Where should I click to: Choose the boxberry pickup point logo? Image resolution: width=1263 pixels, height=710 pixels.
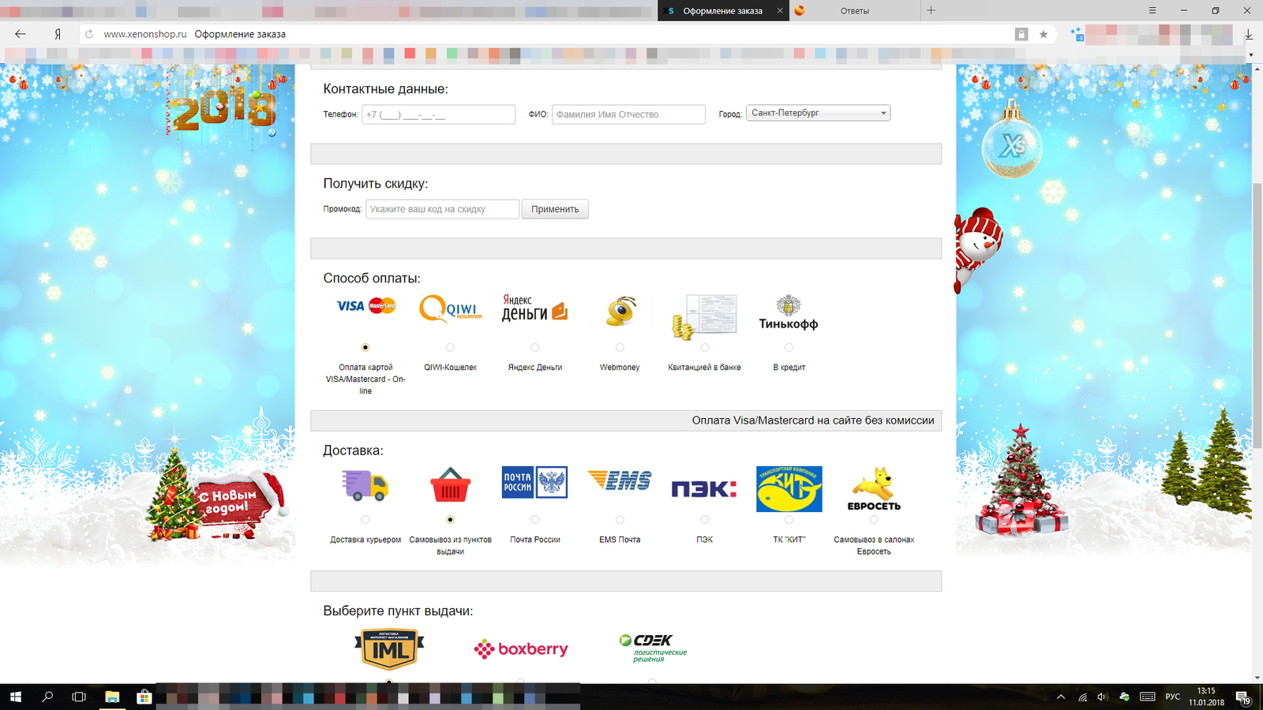(521, 649)
